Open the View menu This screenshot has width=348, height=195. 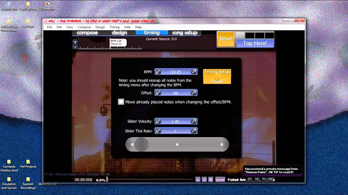point(70,27)
